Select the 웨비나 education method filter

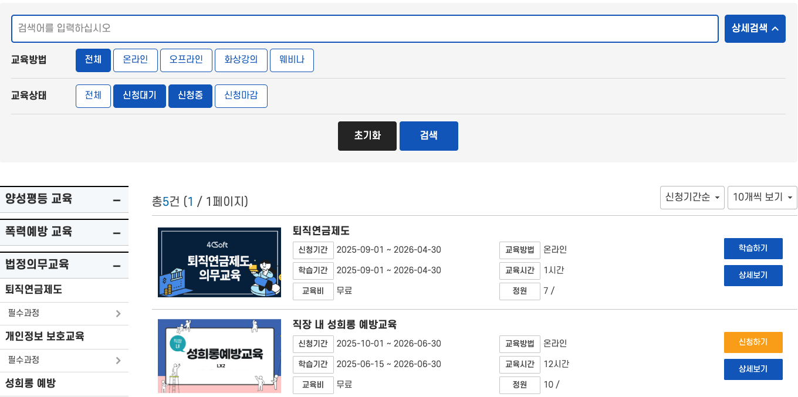coord(292,60)
